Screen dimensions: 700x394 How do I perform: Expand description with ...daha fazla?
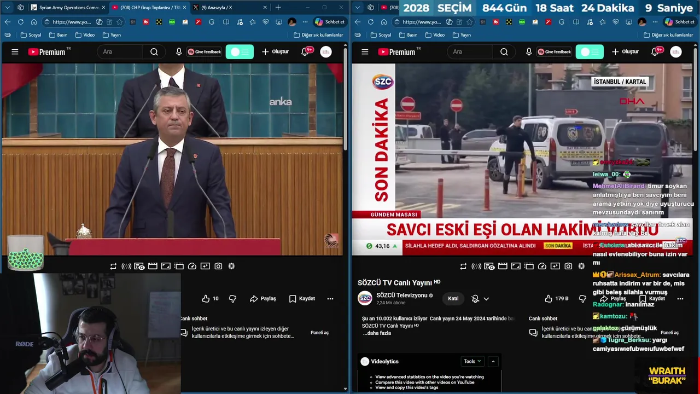(x=377, y=333)
